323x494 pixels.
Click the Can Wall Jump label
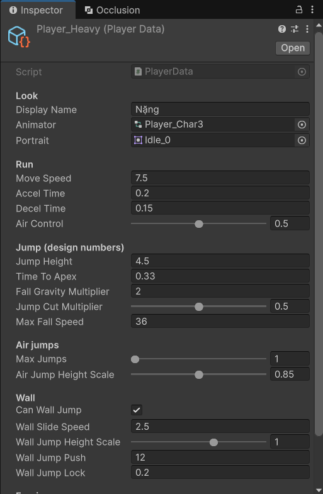[48, 410]
